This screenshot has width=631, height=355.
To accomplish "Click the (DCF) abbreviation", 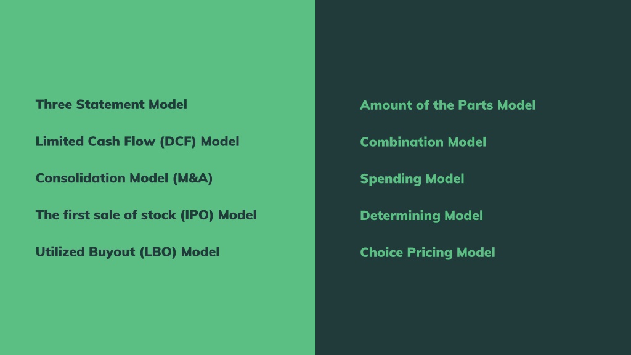I will pos(178,142).
